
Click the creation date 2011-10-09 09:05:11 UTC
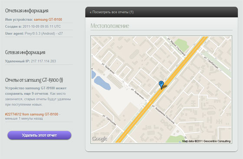point(42,26)
